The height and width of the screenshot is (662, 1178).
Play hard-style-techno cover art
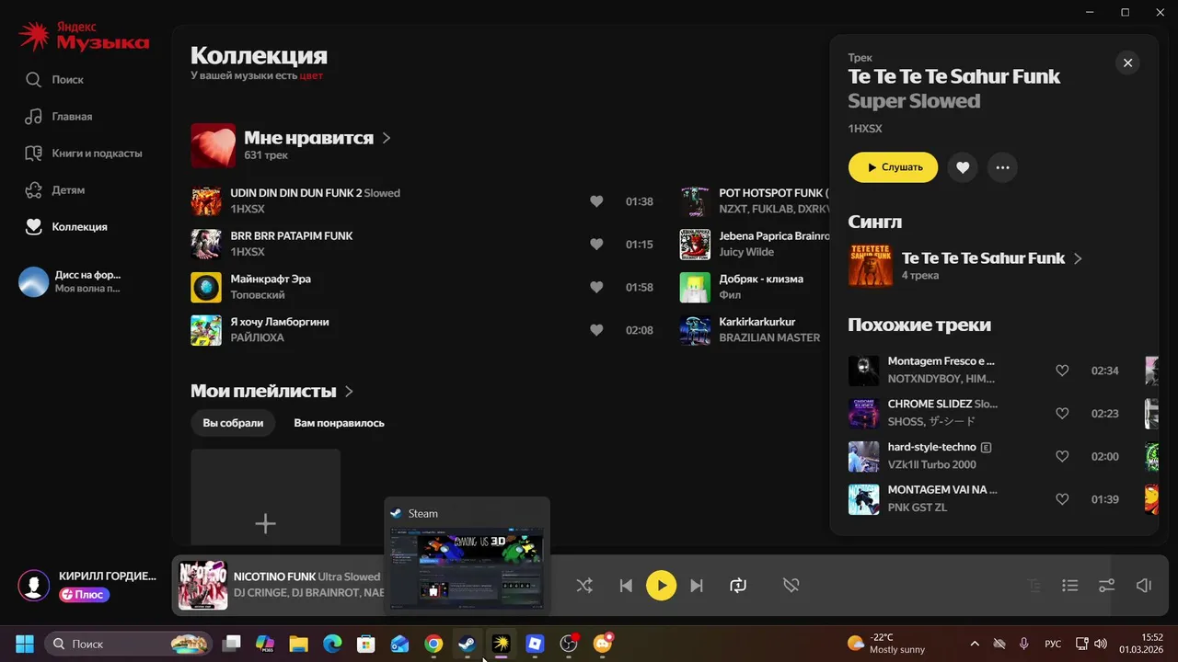click(x=863, y=456)
